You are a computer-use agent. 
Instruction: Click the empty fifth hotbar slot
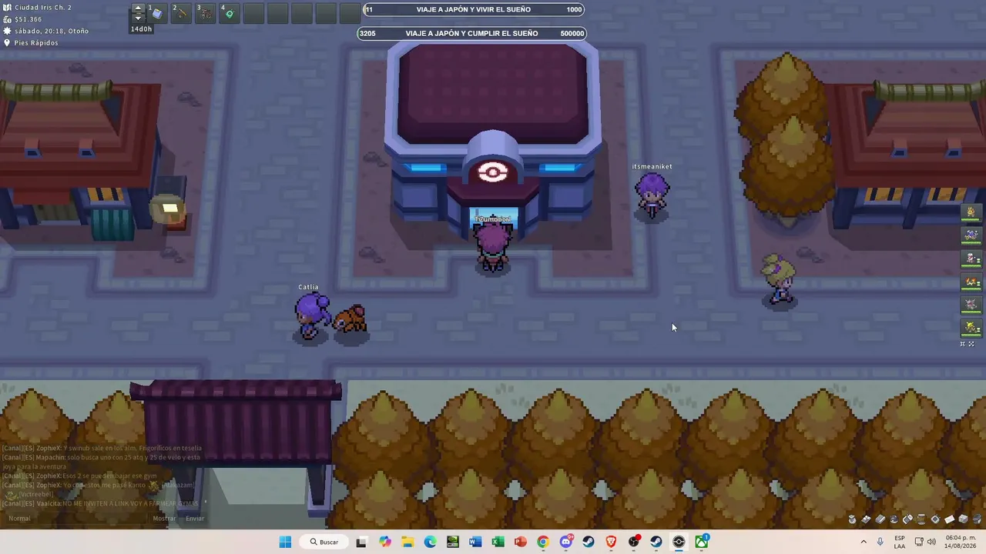[x=253, y=13]
